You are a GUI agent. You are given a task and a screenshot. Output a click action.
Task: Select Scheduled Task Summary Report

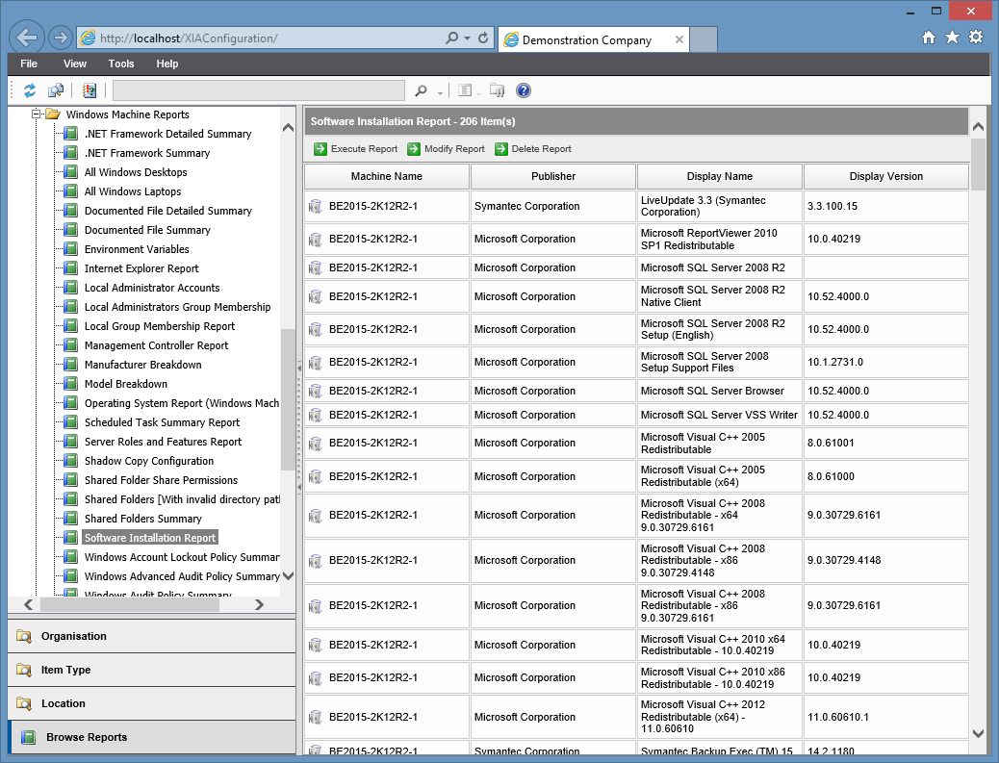point(162,422)
